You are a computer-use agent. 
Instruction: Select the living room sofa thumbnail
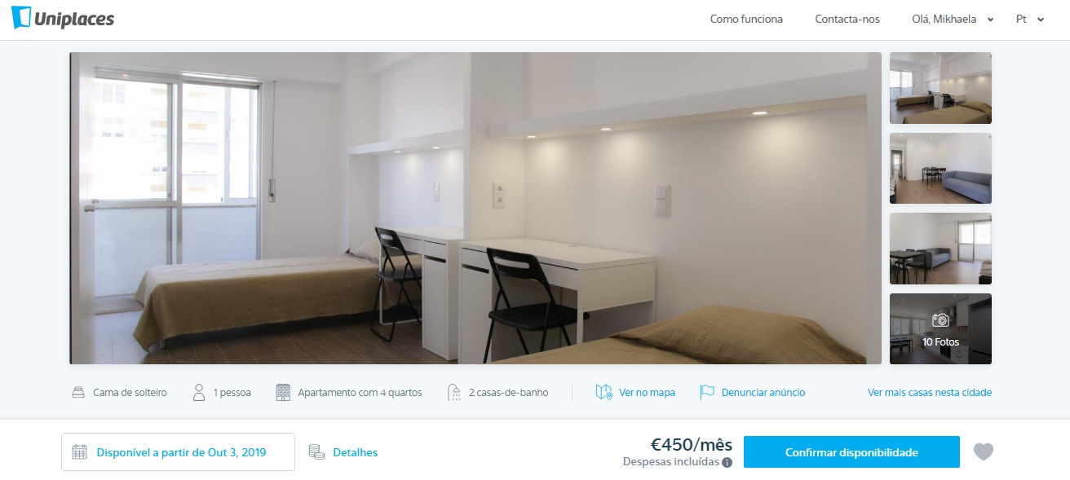click(940, 168)
